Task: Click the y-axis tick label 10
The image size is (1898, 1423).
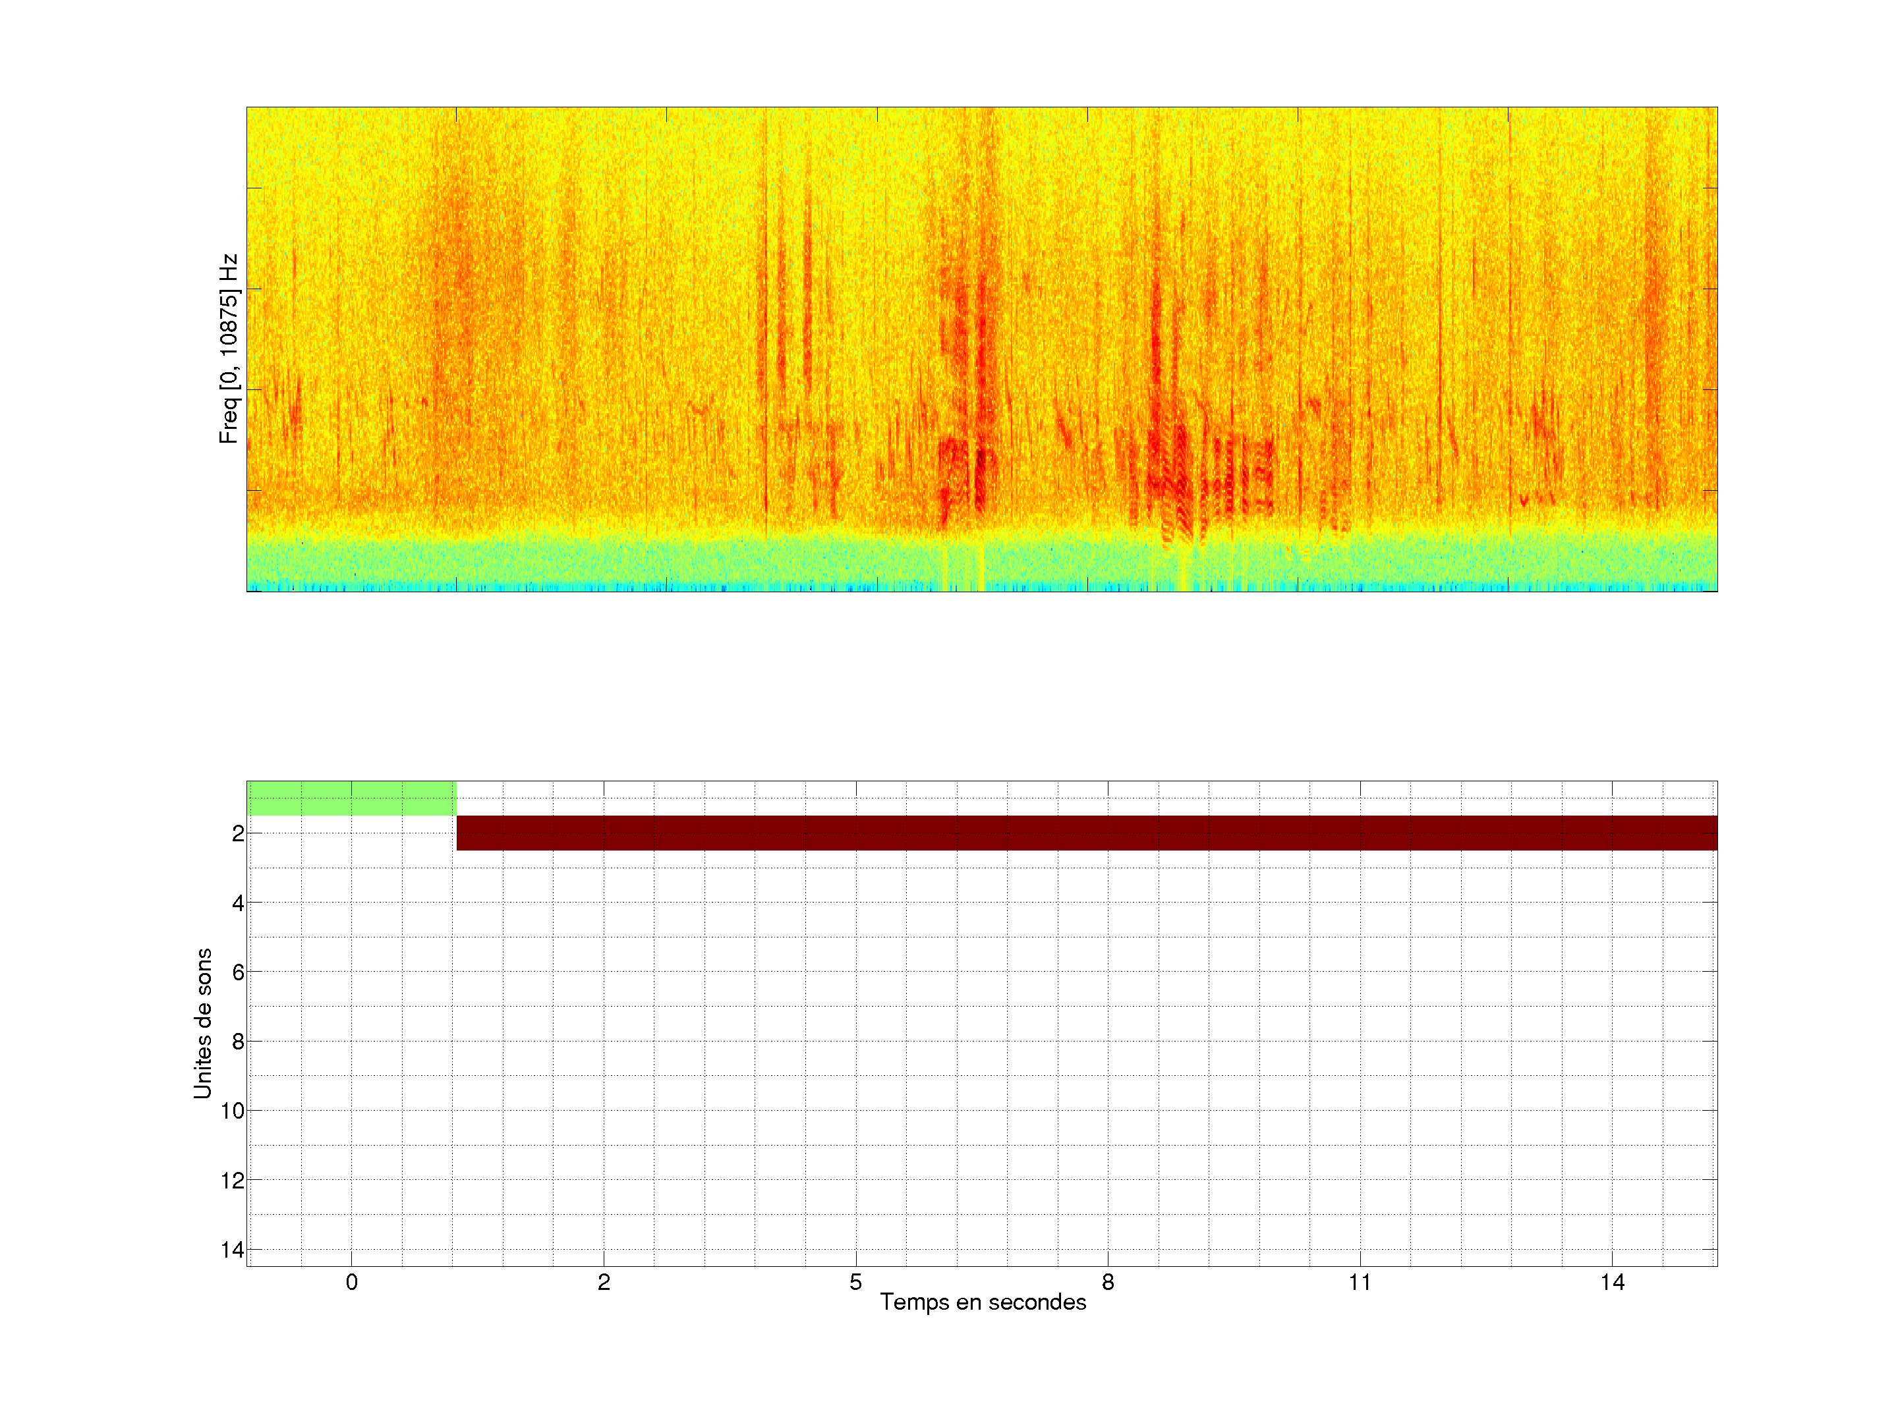Action: tap(233, 1111)
